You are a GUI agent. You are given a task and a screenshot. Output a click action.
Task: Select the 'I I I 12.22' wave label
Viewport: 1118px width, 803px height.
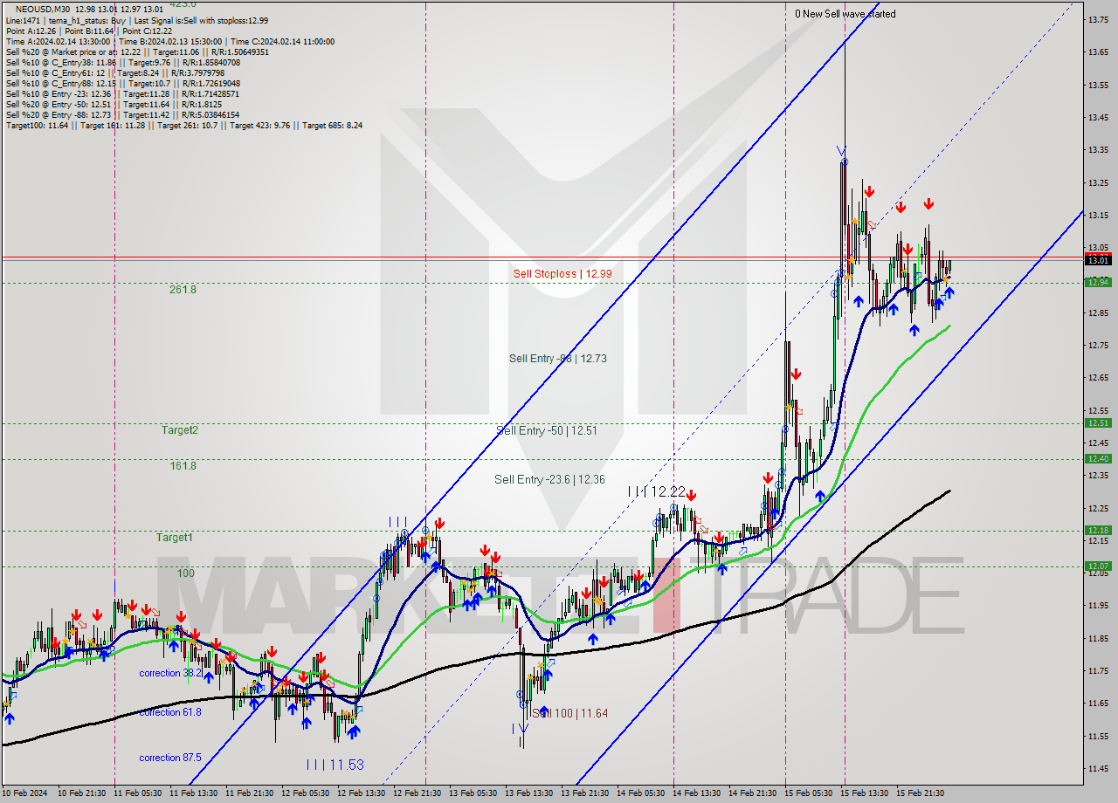pyautogui.click(x=656, y=492)
